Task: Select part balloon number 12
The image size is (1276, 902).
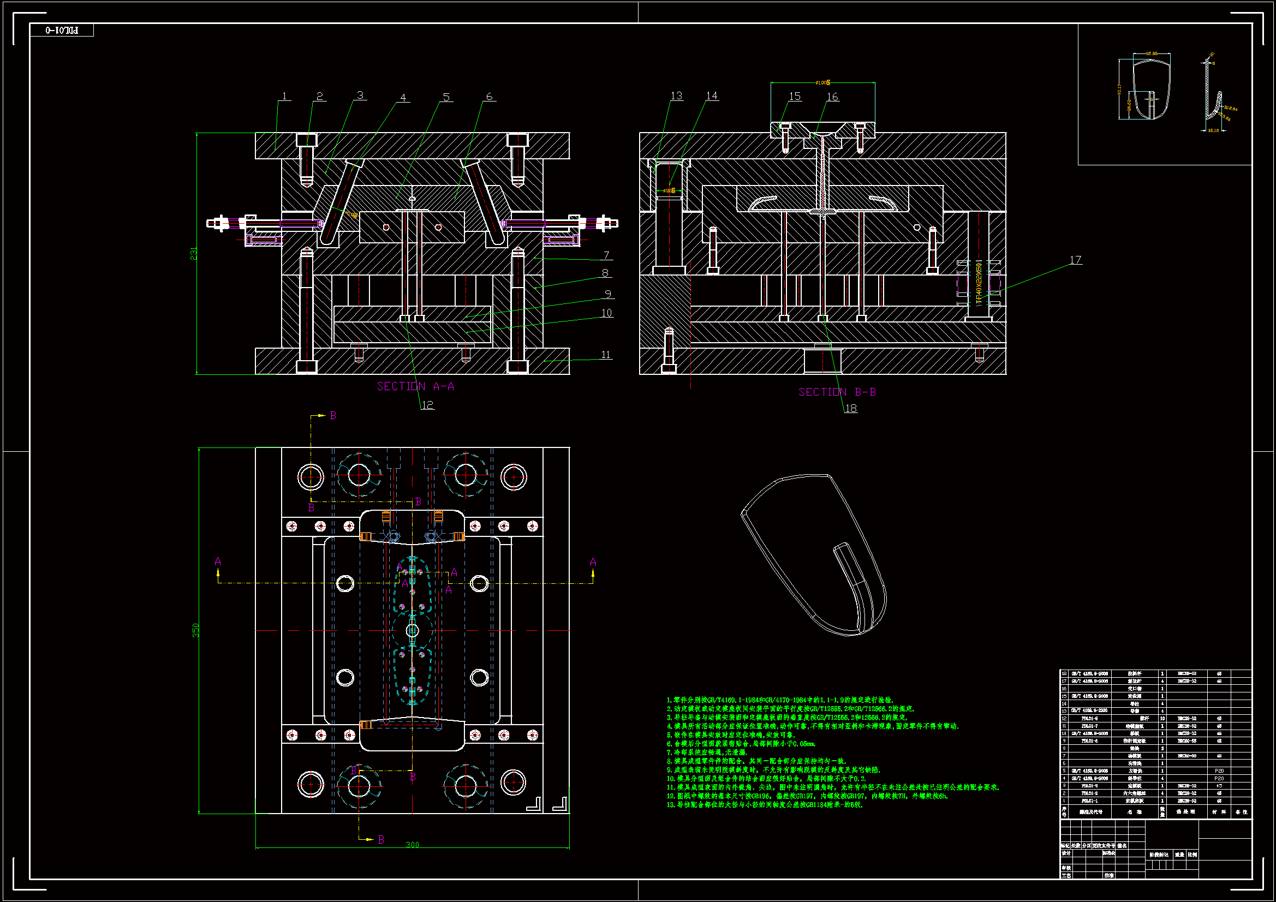Action: [x=427, y=404]
